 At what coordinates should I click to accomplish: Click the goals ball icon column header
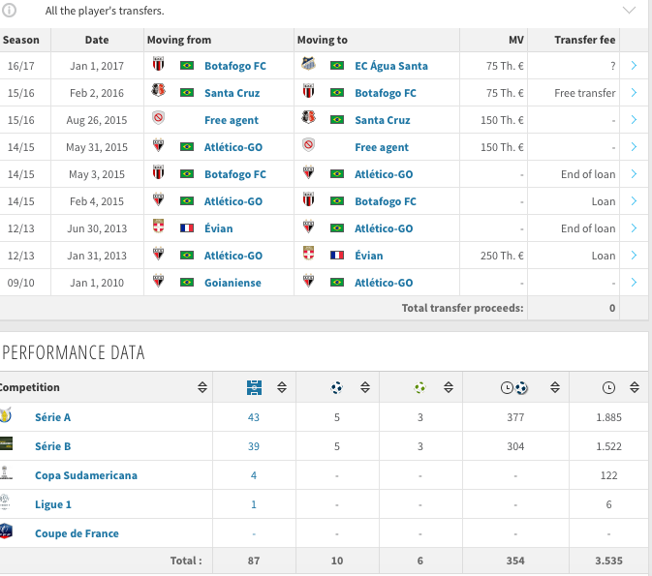(336, 387)
